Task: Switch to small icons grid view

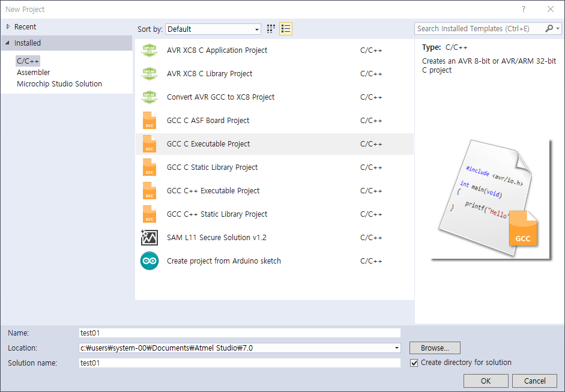Action: pyautogui.click(x=271, y=29)
